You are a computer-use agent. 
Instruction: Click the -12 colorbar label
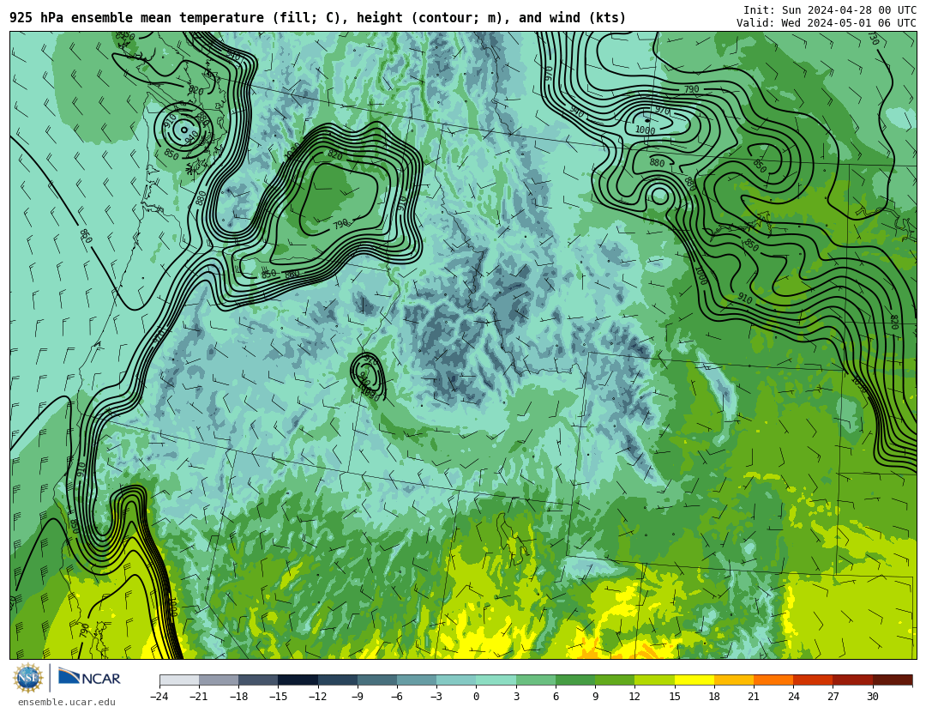[318, 697]
